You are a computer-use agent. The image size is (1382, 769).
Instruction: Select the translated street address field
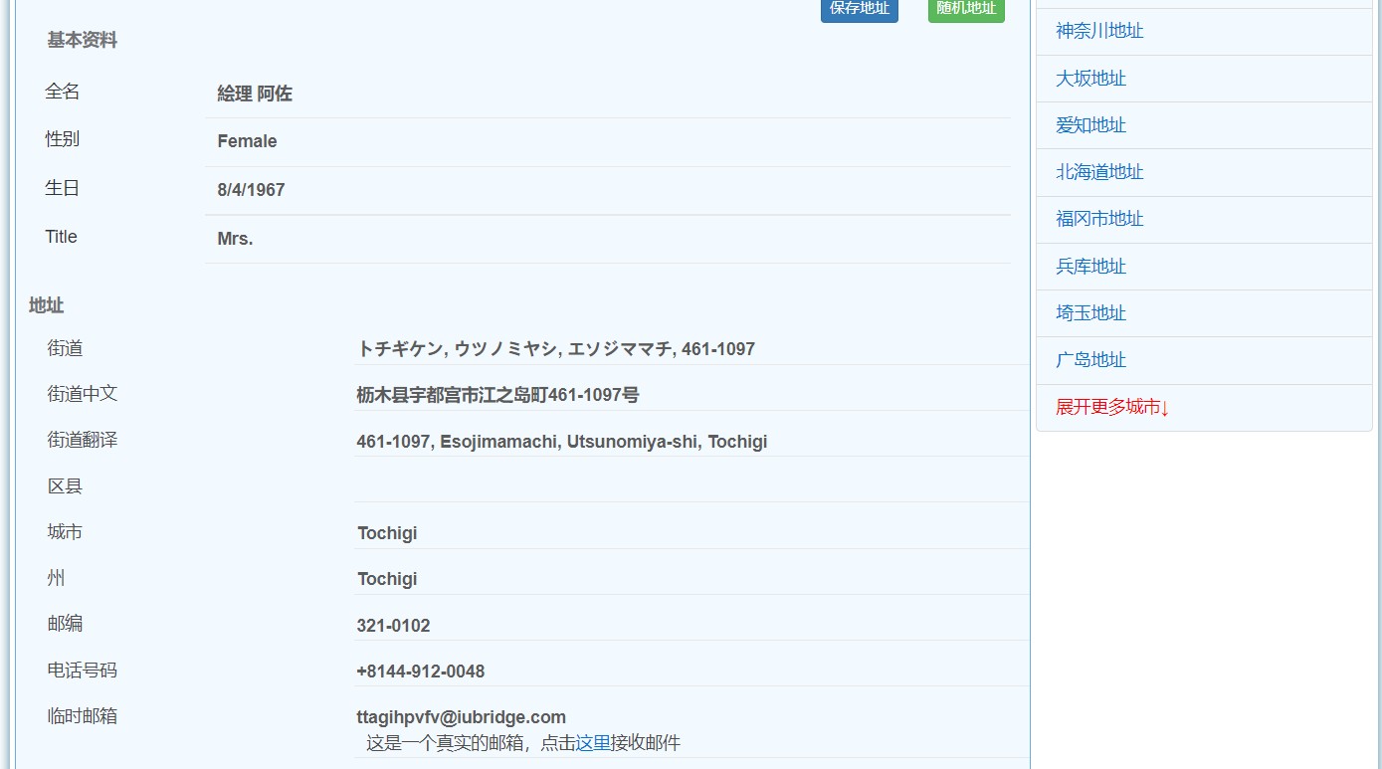pos(562,441)
